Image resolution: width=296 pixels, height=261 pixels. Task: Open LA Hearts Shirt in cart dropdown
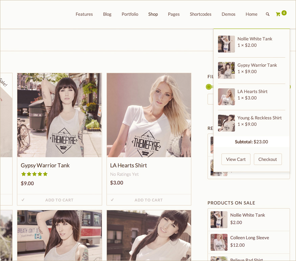coord(252,92)
